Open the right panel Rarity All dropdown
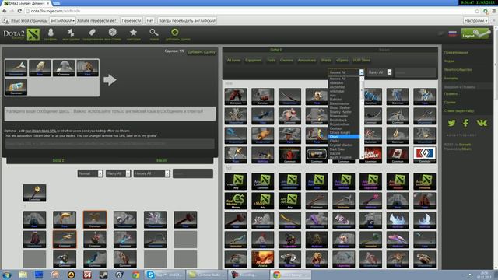 pos(379,72)
